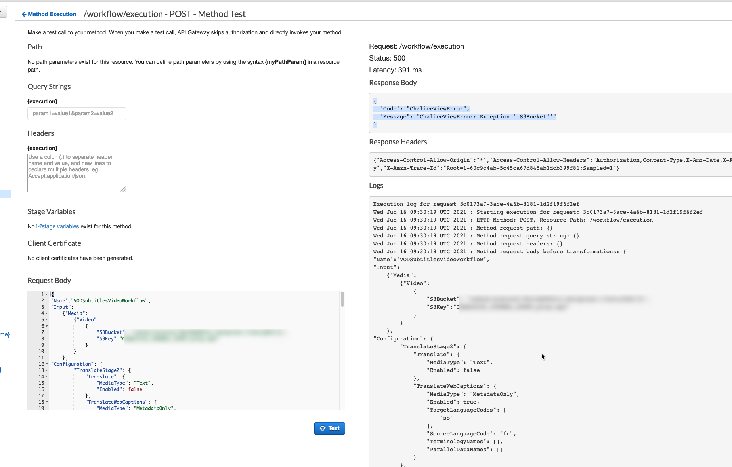Collapse the TranslateStage2 block on line 13
732x467 pixels.
click(x=46, y=370)
